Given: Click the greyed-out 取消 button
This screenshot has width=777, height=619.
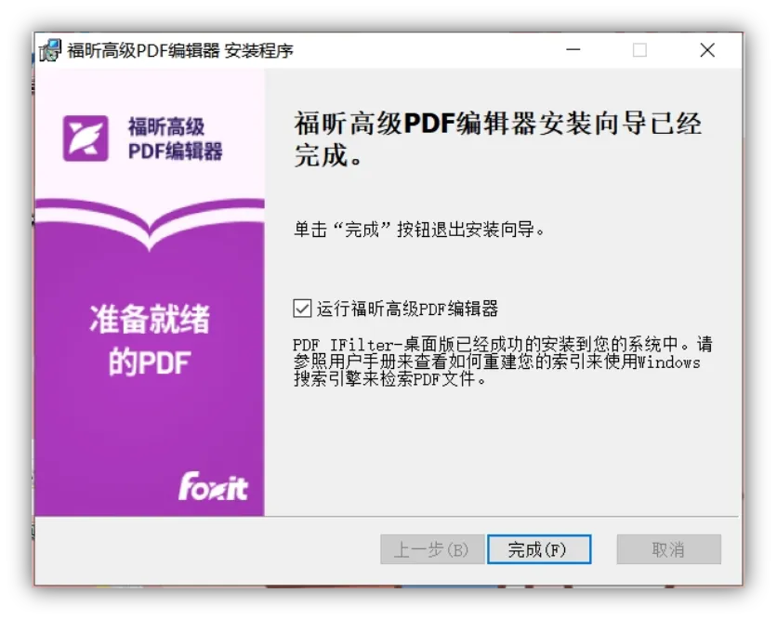Looking at the screenshot, I should tap(668, 549).
